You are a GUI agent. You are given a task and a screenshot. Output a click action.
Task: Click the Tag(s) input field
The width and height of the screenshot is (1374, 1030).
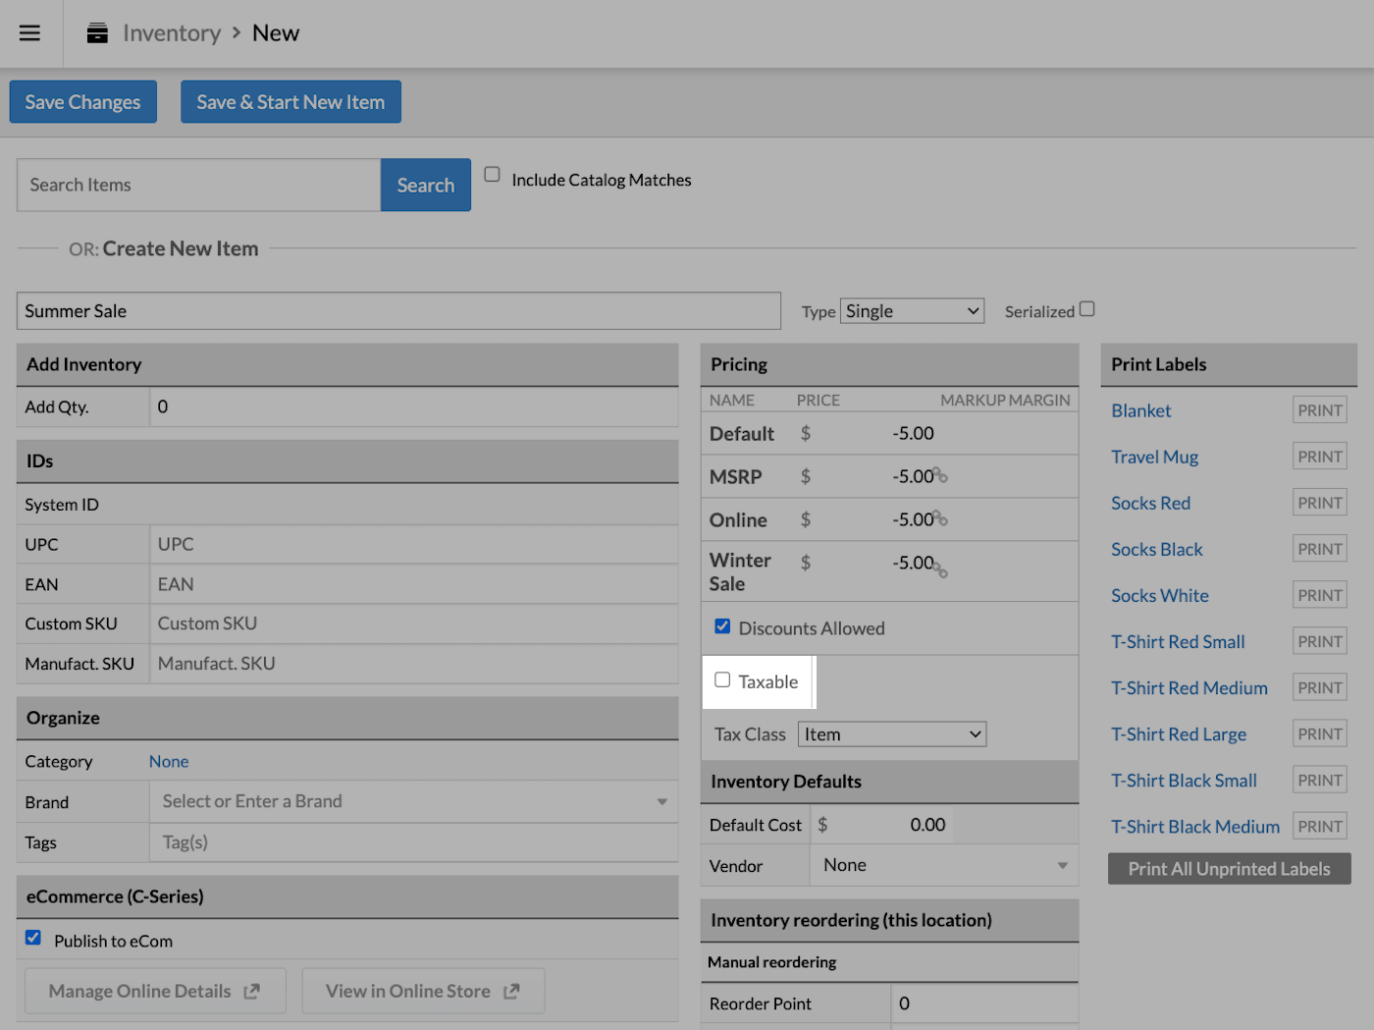[x=414, y=842]
